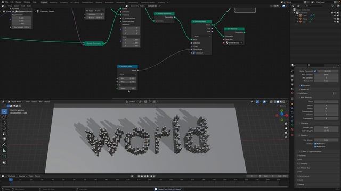Select the Rotate tool in viewport toolbar

tap(4, 128)
